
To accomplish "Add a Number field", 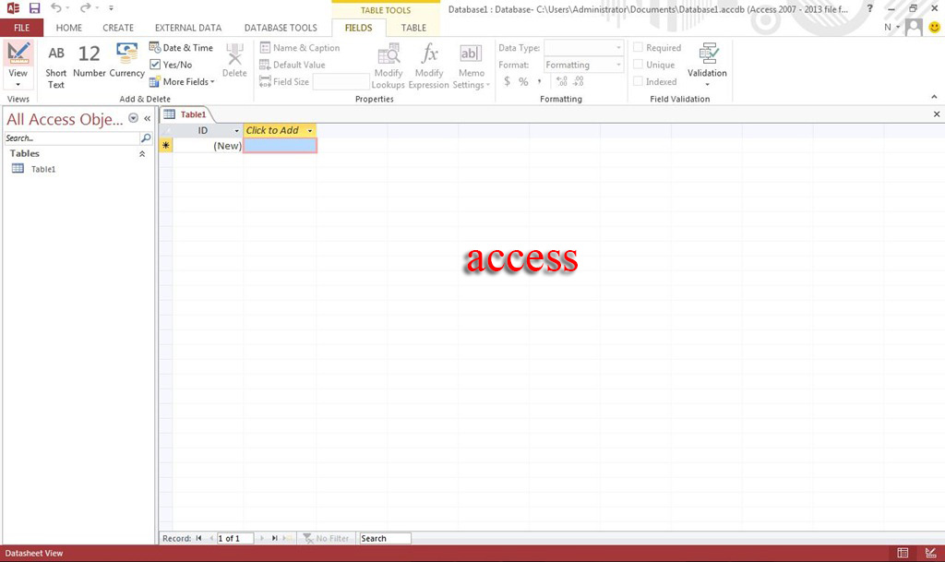I will [x=90, y=61].
